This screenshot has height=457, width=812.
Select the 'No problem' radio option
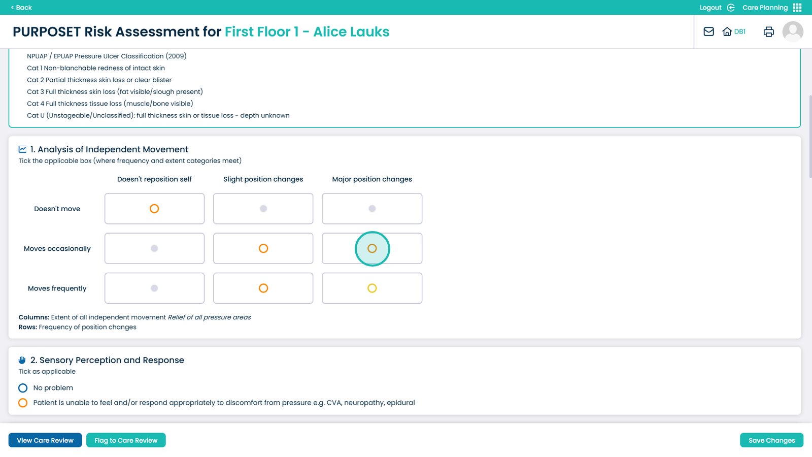coord(23,388)
